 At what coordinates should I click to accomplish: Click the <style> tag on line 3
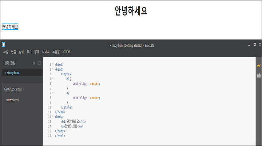point(65,74)
